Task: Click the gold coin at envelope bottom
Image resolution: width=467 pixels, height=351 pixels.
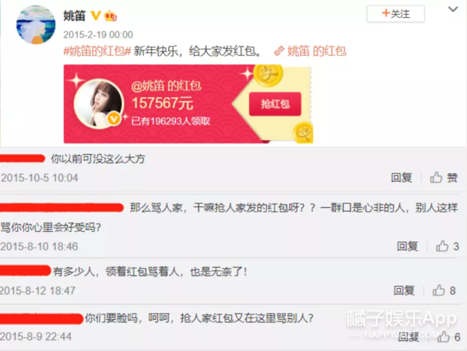Action: pyautogui.click(x=303, y=132)
